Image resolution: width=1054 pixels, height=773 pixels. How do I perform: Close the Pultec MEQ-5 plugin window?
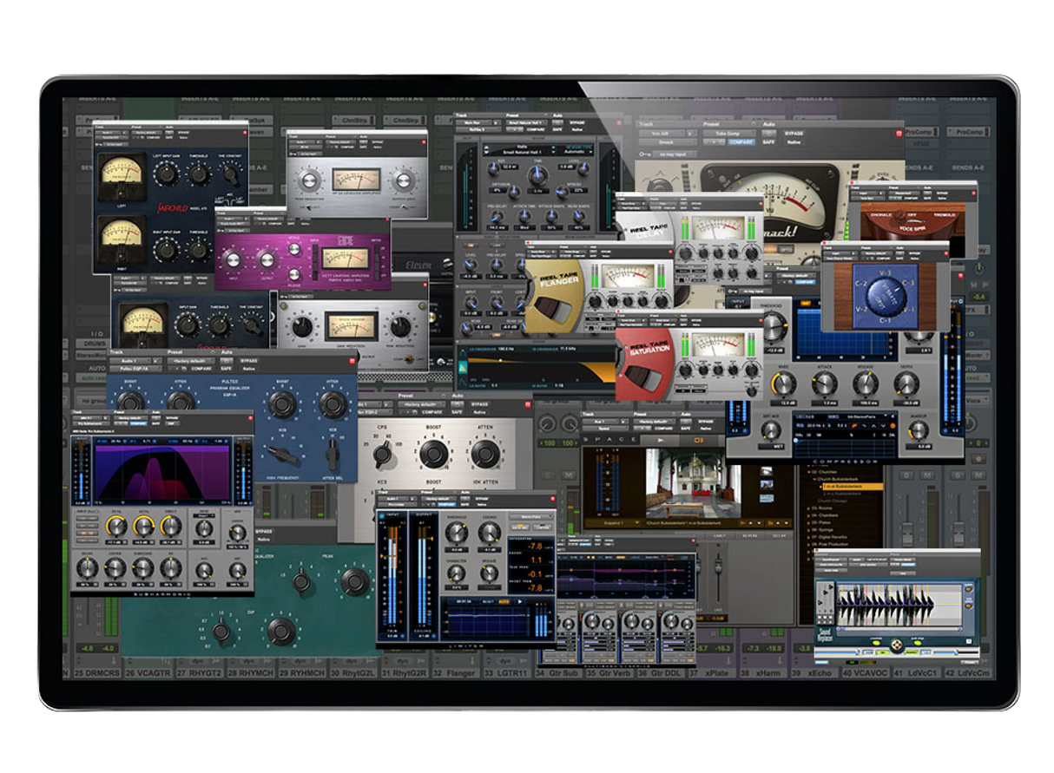(x=527, y=405)
